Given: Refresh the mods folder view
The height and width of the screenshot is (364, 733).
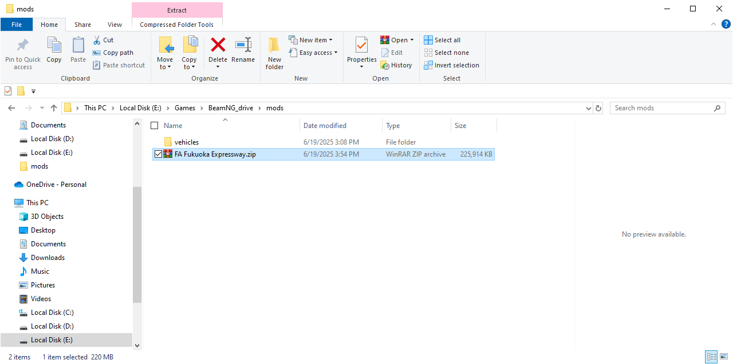Looking at the screenshot, I should click(x=598, y=108).
